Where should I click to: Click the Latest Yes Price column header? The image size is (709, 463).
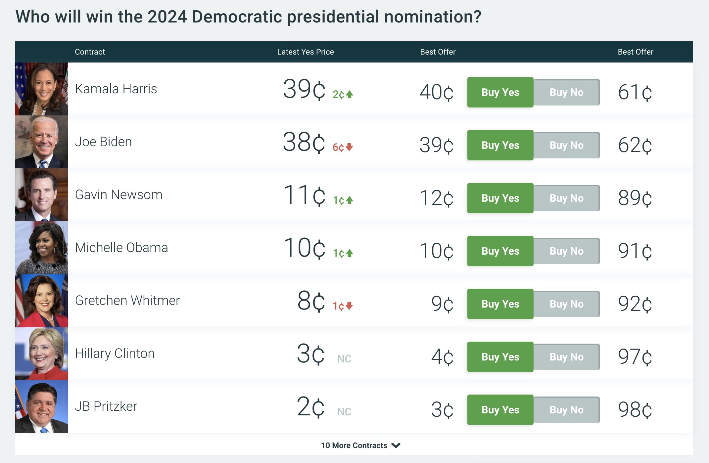(305, 52)
